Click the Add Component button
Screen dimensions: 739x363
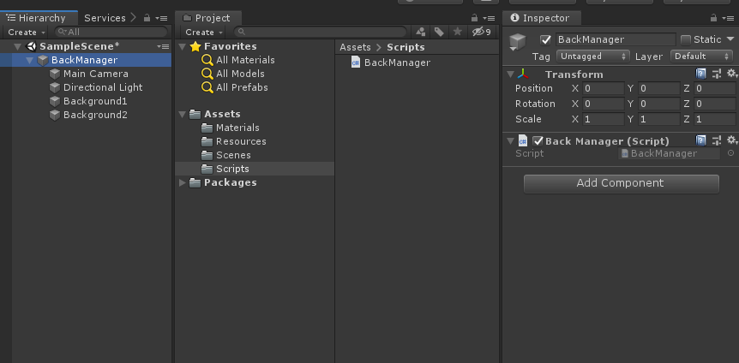[622, 183]
